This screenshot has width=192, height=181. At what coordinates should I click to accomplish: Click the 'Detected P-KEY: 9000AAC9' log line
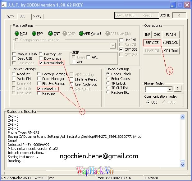click(x=29, y=145)
